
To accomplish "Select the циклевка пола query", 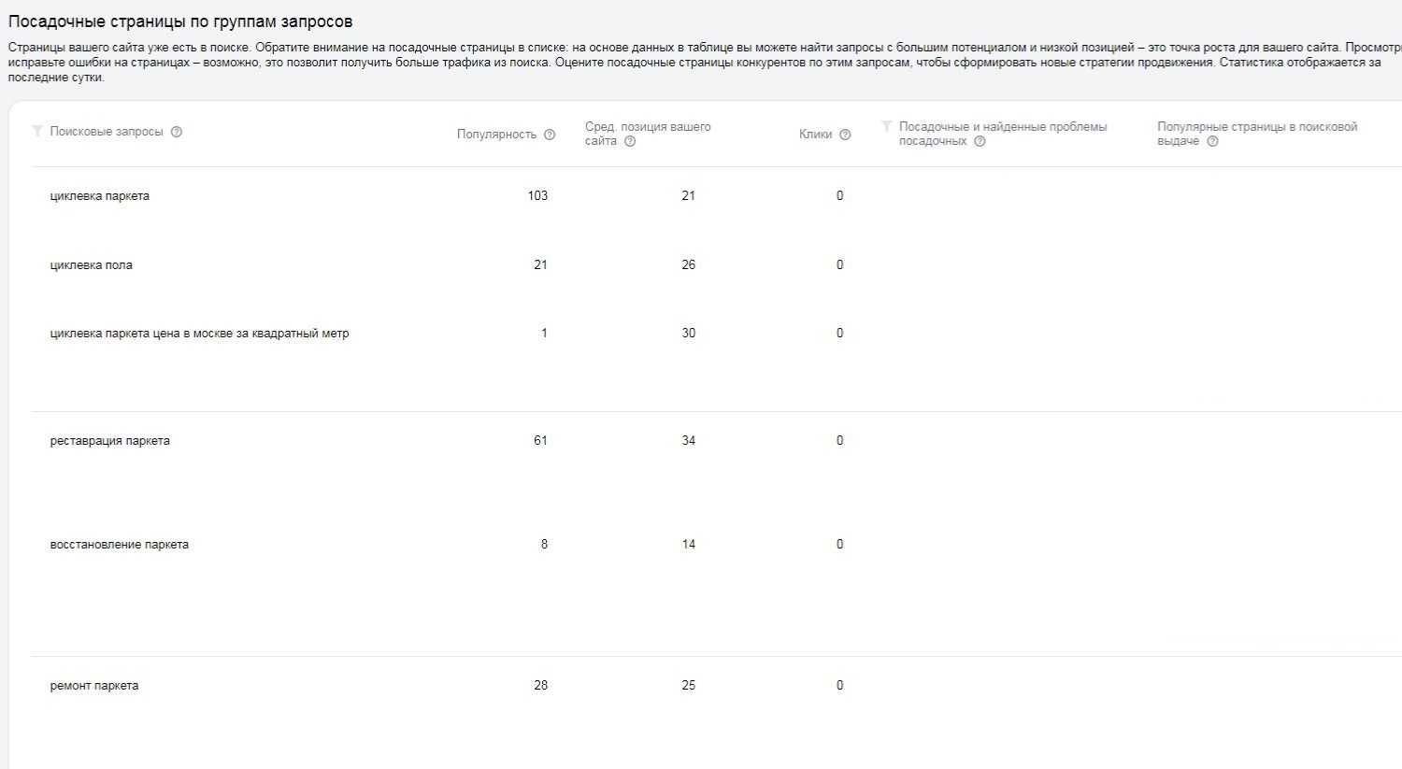I will point(92,265).
